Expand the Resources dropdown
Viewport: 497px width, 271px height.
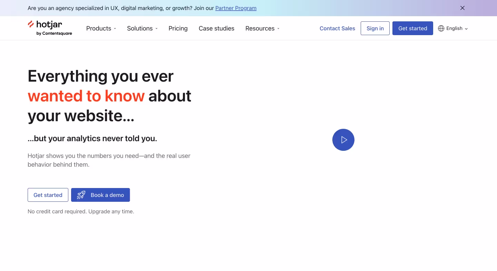tap(262, 29)
